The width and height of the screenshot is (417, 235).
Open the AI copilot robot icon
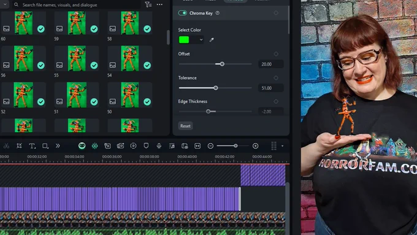click(82, 146)
